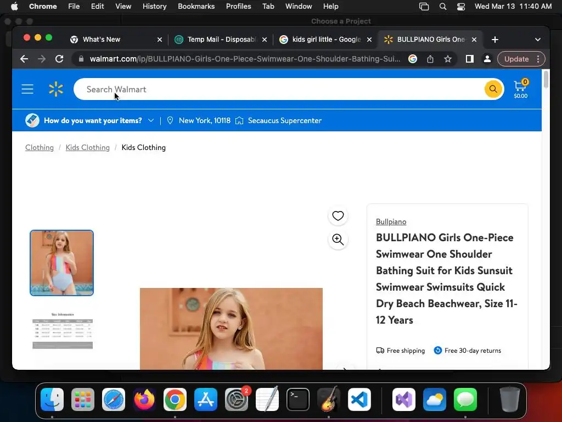Image resolution: width=562 pixels, height=422 pixels.
Task: Open System Preferences from the dock
Action: pos(237,399)
